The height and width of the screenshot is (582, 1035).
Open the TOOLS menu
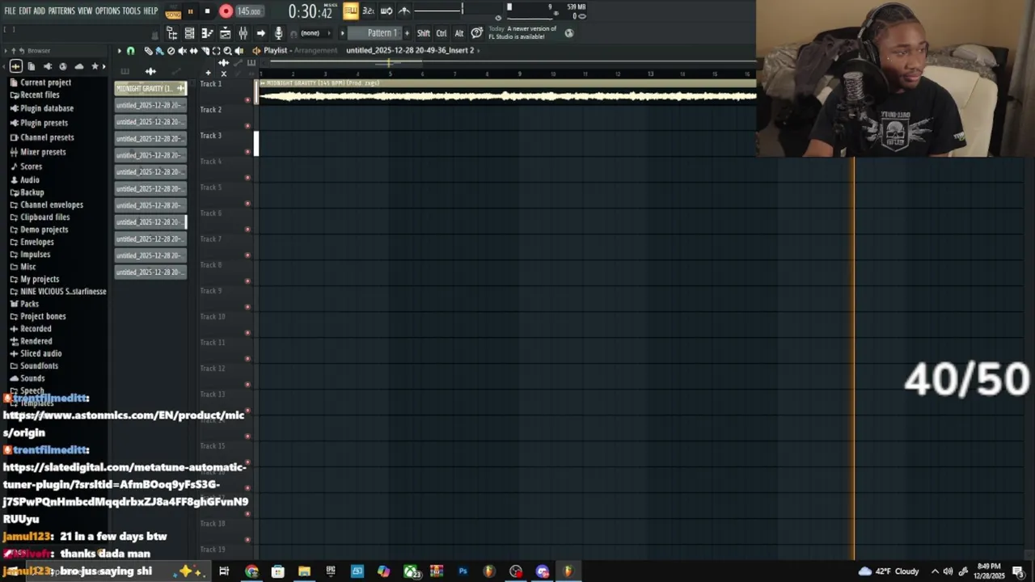(x=132, y=11)
